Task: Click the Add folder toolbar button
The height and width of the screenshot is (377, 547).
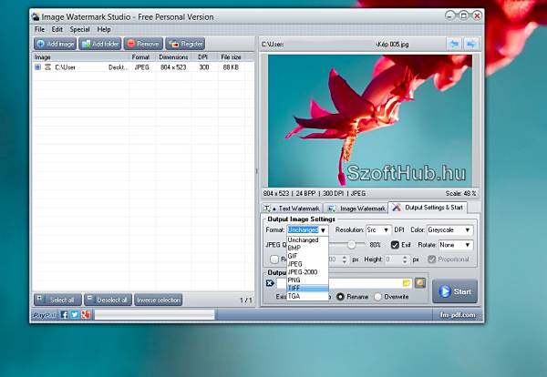Action: (x=99, y=44)
